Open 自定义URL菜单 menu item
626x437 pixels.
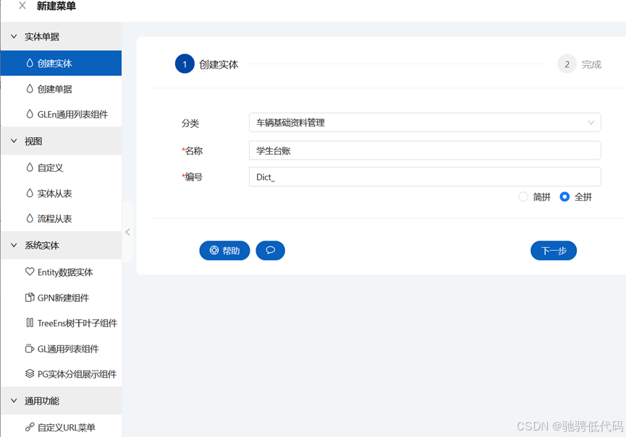61,427
